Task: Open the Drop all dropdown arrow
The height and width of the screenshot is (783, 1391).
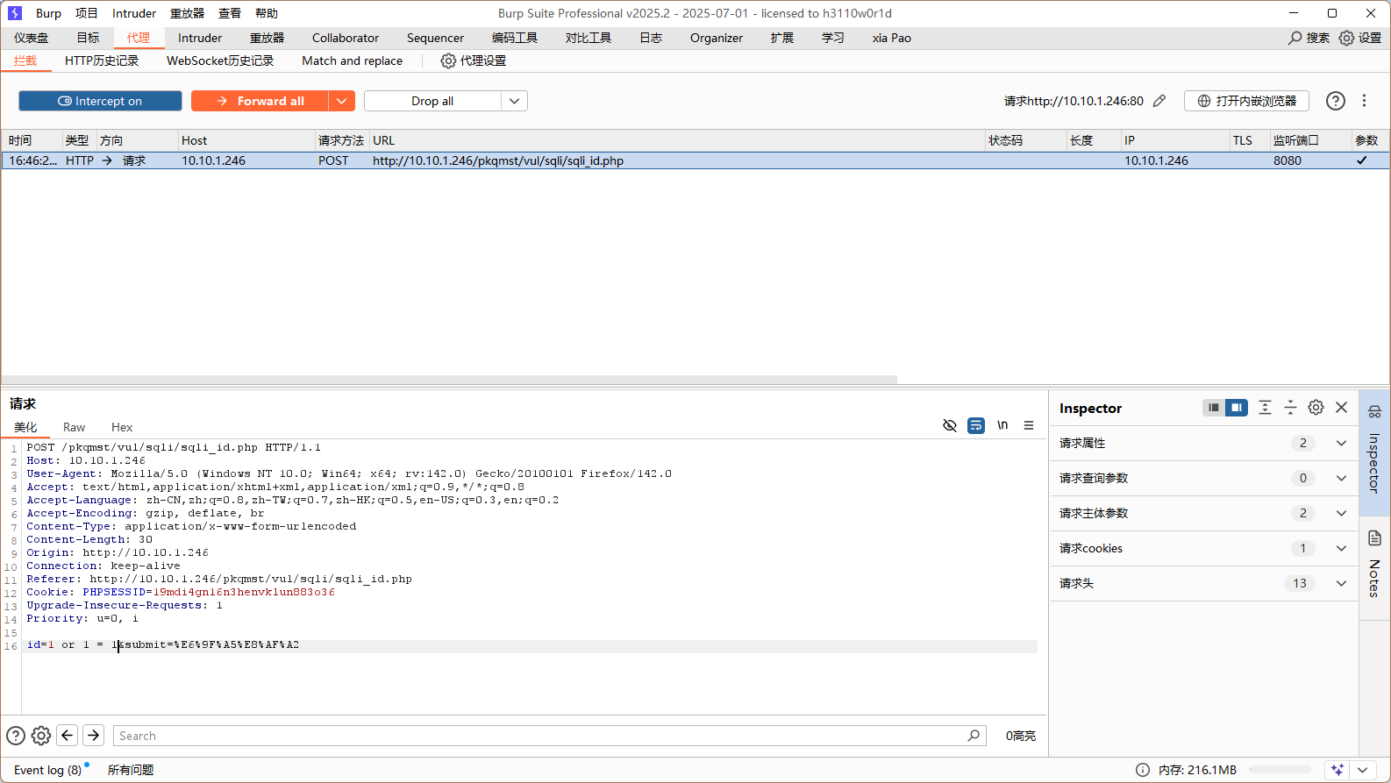Action: (514, 101)
